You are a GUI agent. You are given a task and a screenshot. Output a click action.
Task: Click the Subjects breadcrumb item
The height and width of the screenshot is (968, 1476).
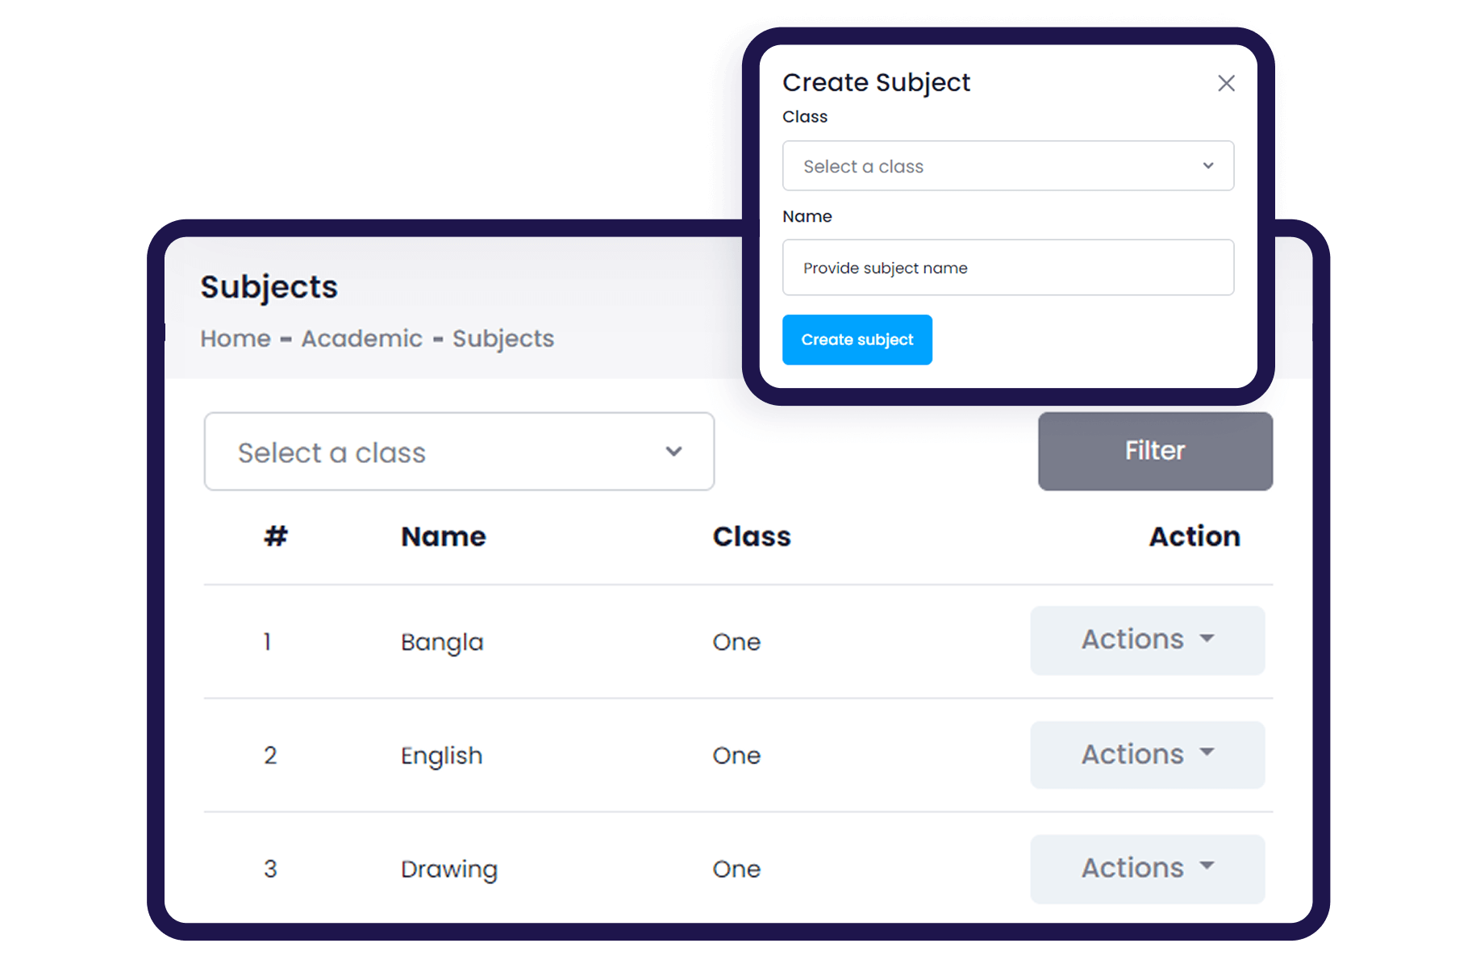click(502, 339)
